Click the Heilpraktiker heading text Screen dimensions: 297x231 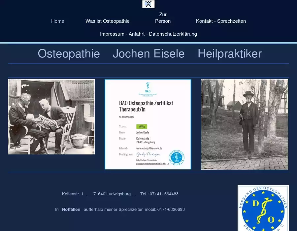(229, 53)
